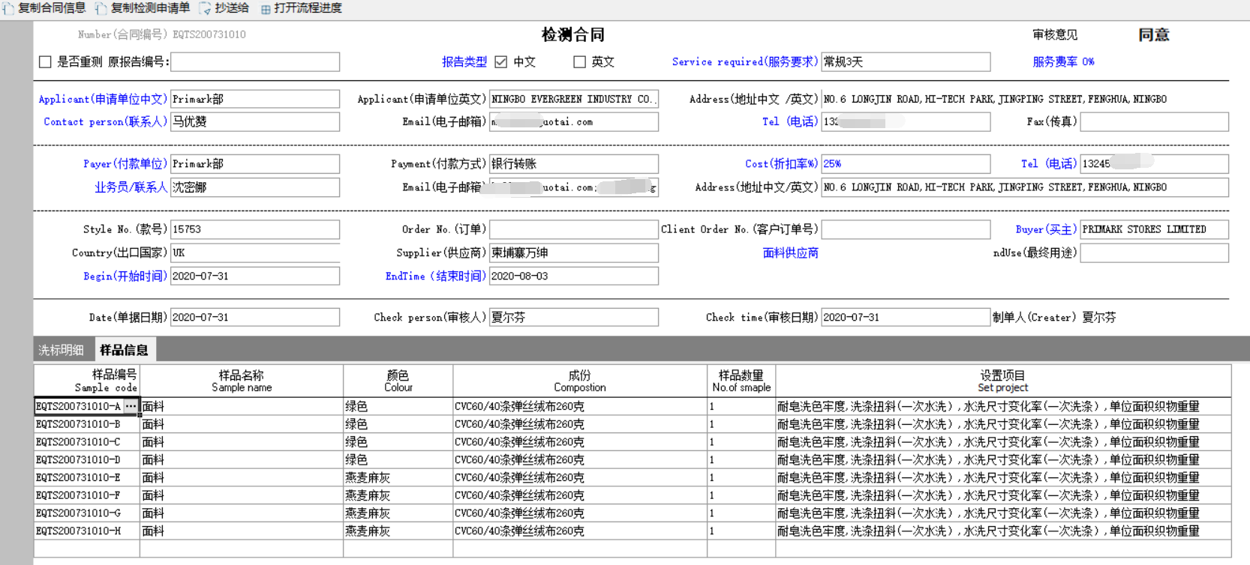Click the Country field showing UK
Screen dimensions: 1250x565
click(x=255, y=253)
